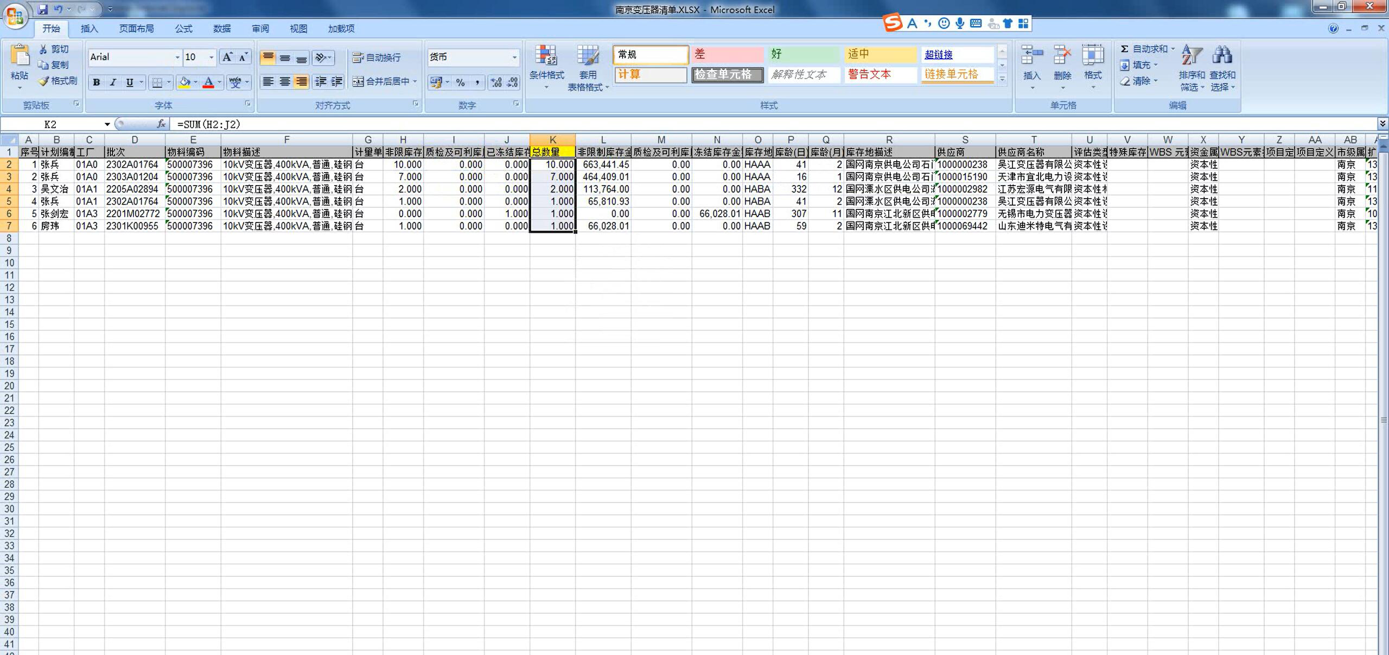Viewport: 1389px width, 655px height.
Task: Toggle Italic formatting
Action: [113, 82]
